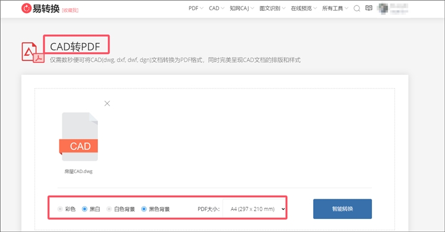This screenshot has height=232, width=445.
Task: Click the CAD-to-PDF page icon
Action: [33, 52]
